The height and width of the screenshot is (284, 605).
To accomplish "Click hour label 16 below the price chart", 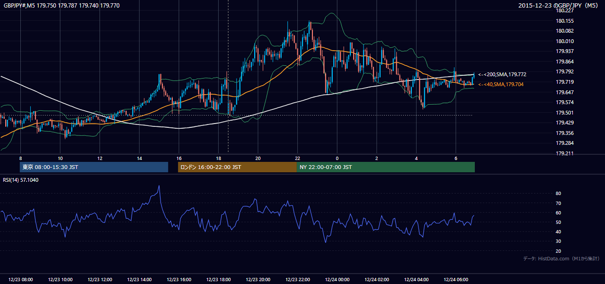I will 179,158.
